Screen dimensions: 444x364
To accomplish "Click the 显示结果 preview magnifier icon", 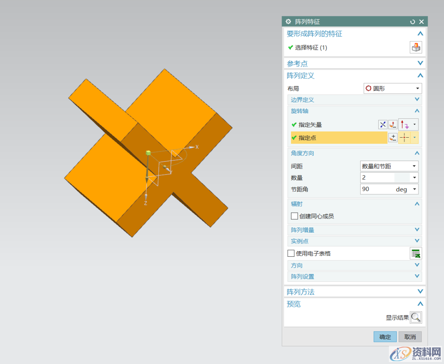I will pyautogui.click(x=416, y=317).
